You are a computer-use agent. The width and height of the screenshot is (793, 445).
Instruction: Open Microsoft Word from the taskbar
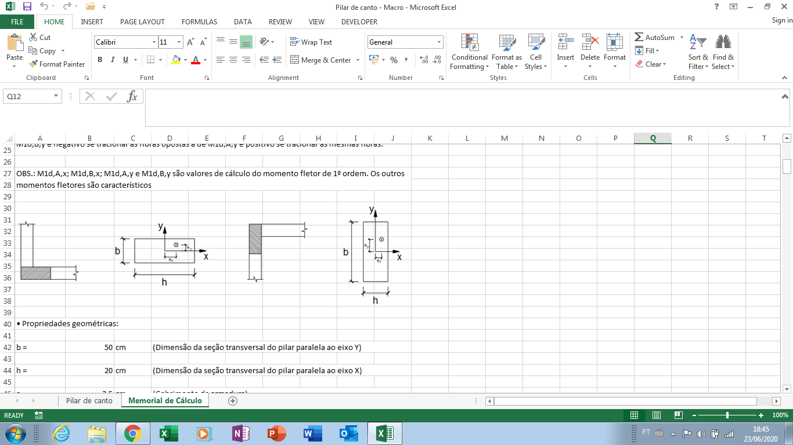312,433
